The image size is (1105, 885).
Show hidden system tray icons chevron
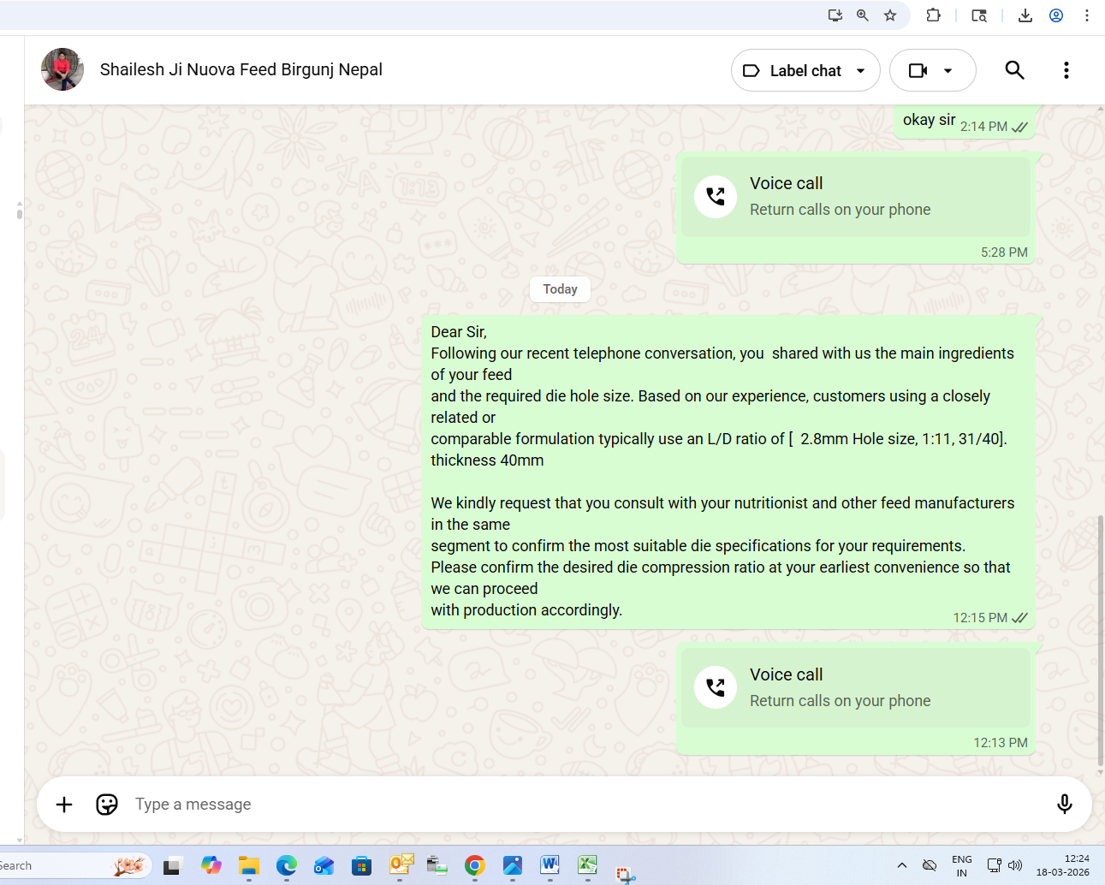point(901,865)
